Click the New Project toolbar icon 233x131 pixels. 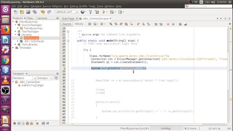point(22,12)
